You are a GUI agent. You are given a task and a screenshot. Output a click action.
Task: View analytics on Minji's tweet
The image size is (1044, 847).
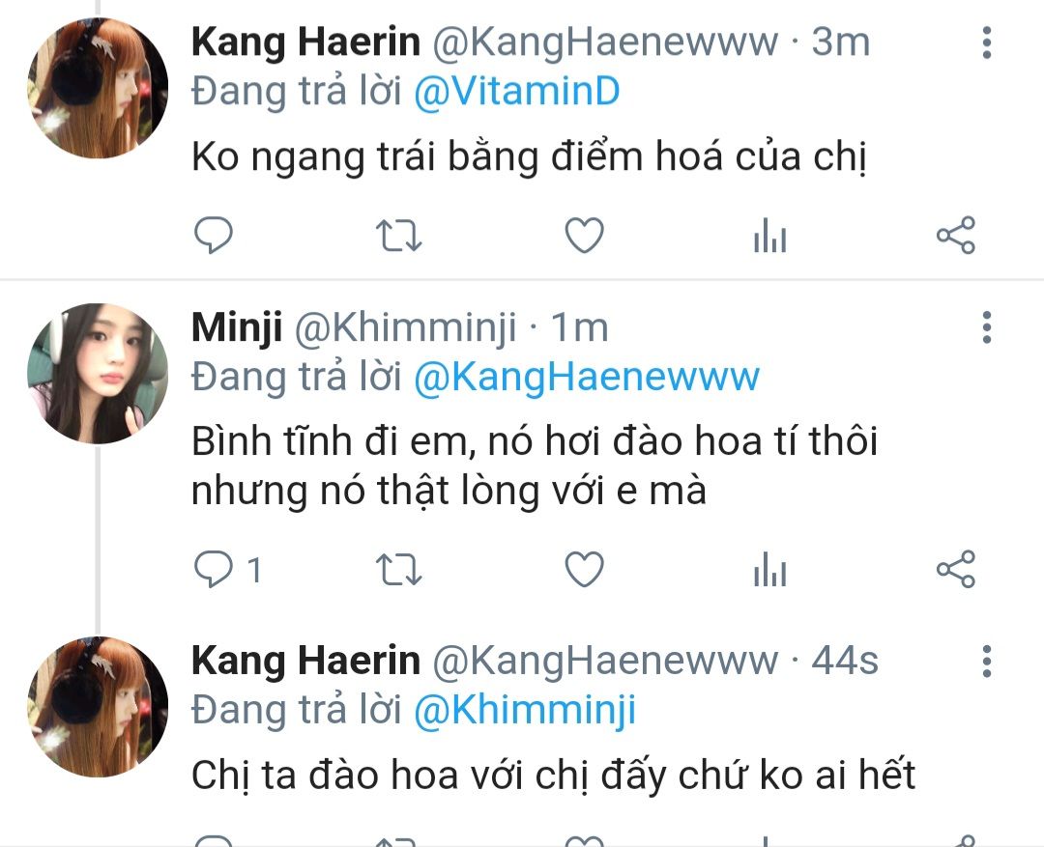click(769, 570)
